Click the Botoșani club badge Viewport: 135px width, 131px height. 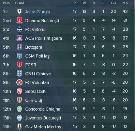coord(19,47)
